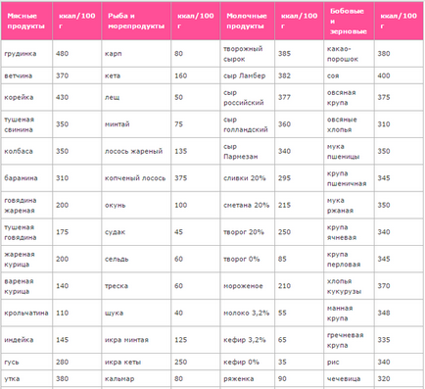Select the 'Бобовые и зерновые' header cell
425x389 pixels.
[349, 22]
